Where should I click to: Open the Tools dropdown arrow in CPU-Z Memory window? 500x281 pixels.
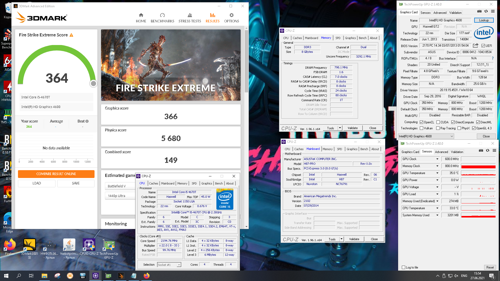(x=340, y=128)
